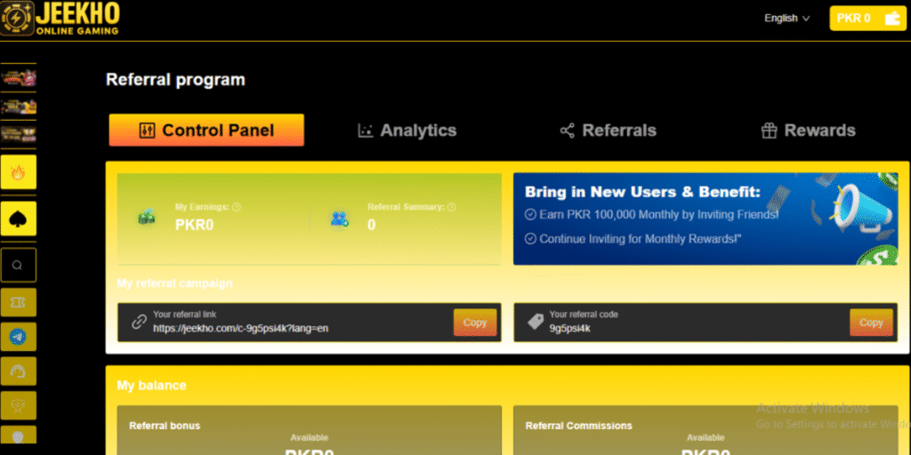Open the first game banner thumbnail in sidebar

(19, 77)
